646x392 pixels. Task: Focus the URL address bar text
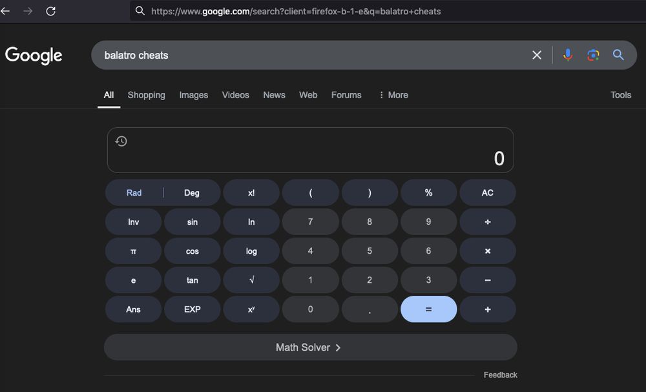click(296, 11)
